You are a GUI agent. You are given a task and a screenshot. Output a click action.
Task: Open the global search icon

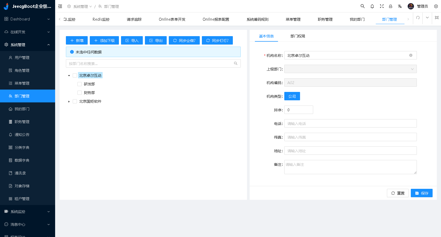[363, 6]
